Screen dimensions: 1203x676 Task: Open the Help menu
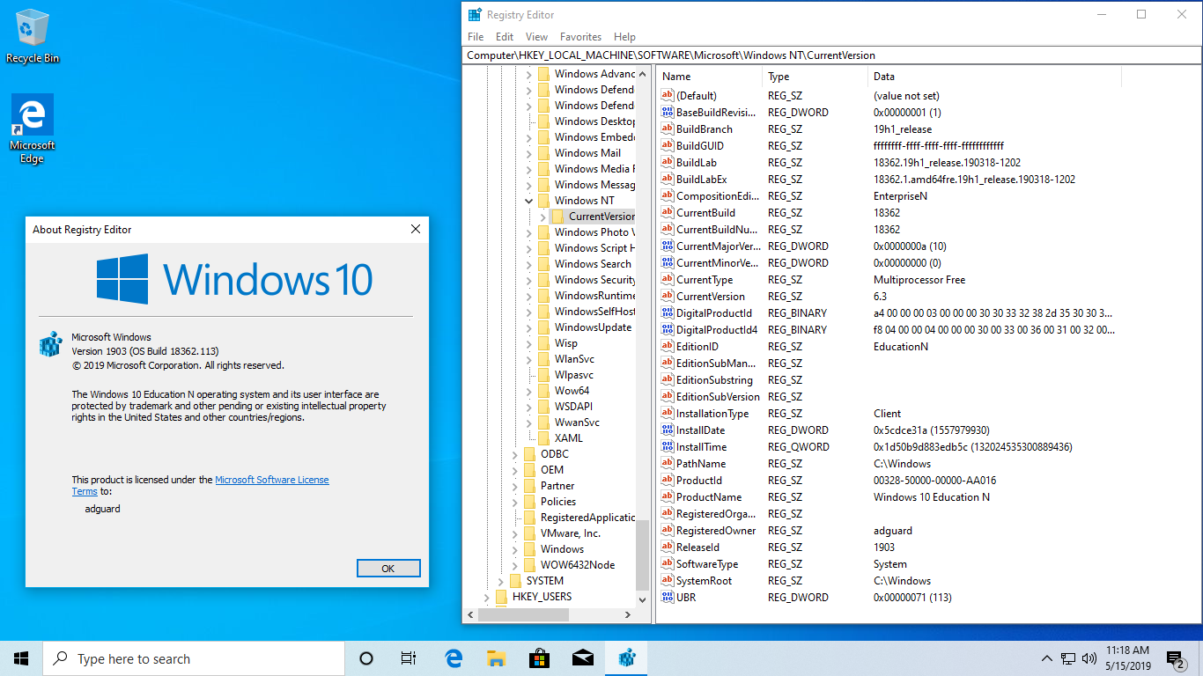tap(625, 37)
